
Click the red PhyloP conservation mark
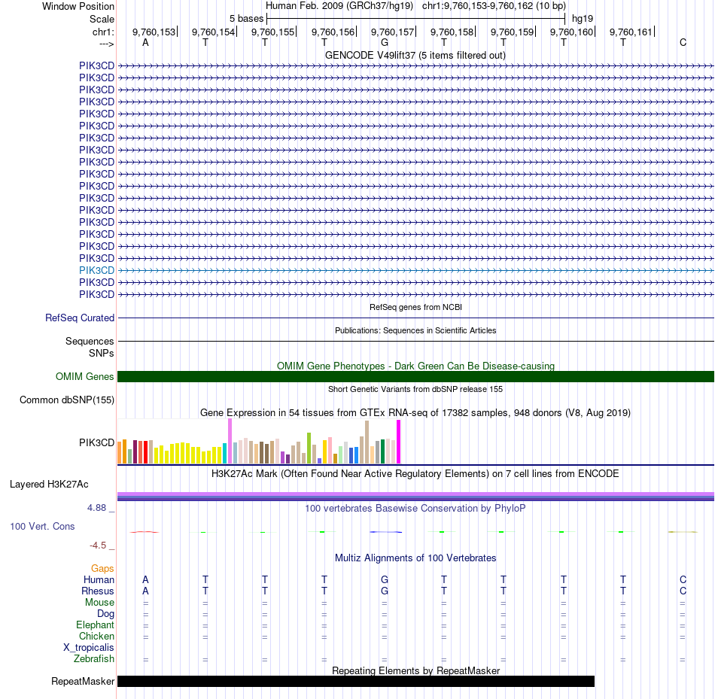click(x=144, y=532)
